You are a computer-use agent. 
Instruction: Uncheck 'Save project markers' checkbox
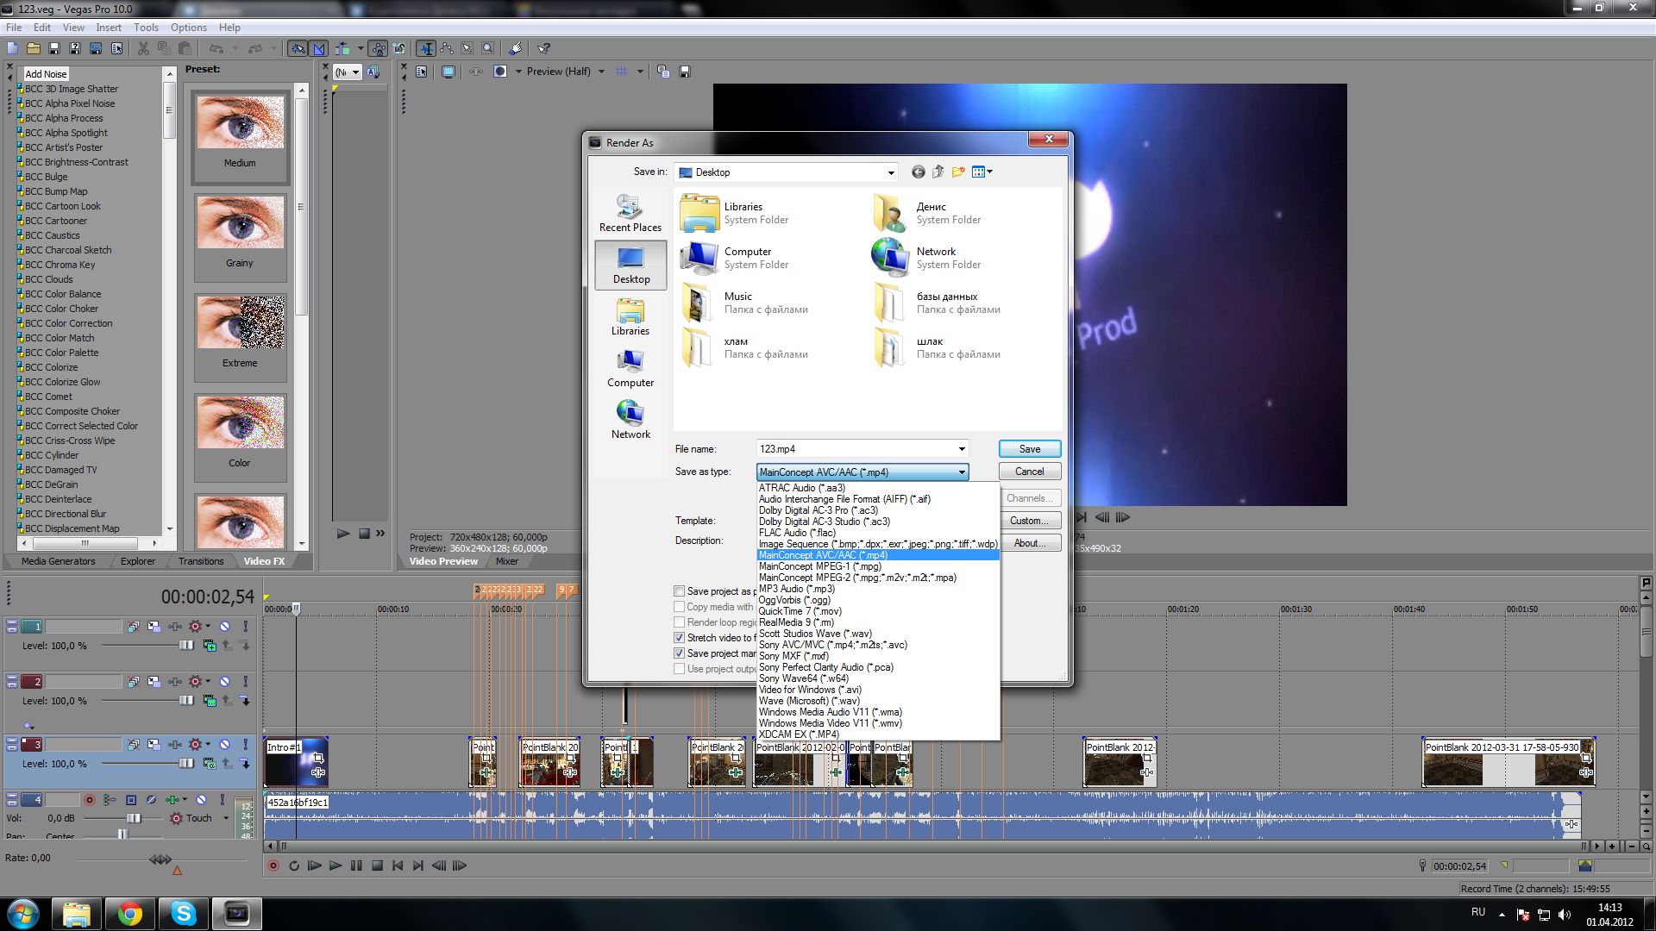680,653
